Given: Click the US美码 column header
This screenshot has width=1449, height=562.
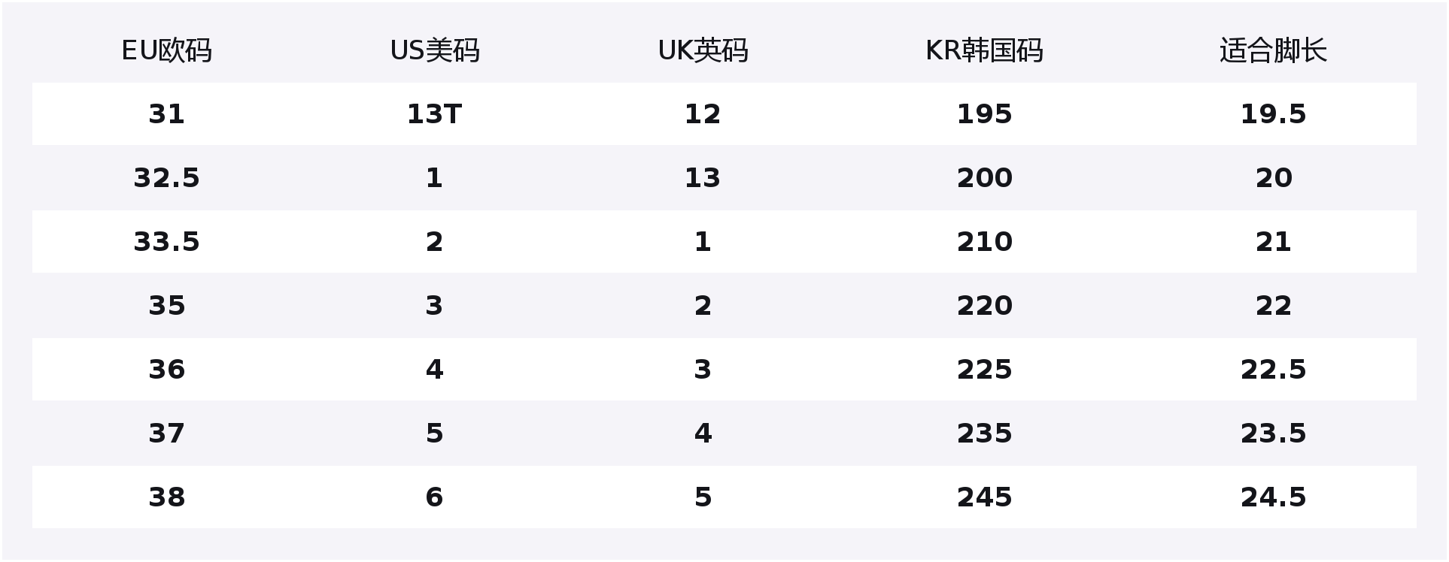Looking at the screenshot, I should [434, 50].
